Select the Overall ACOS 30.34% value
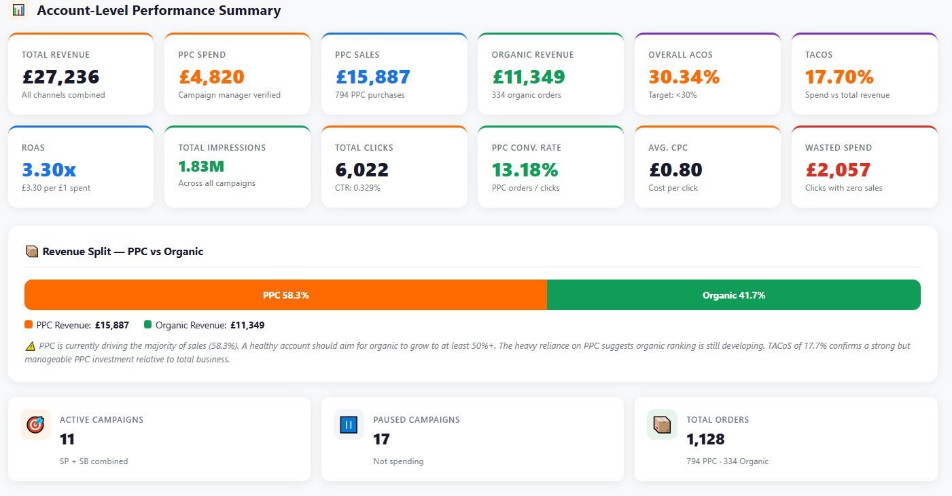Viewport: 952px width, 496px height. tap(684, 77)
